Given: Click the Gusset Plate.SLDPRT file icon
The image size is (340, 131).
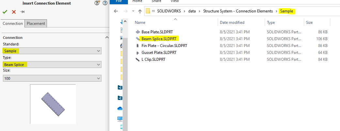Looking at the screenshot, I should click(137, 53).
